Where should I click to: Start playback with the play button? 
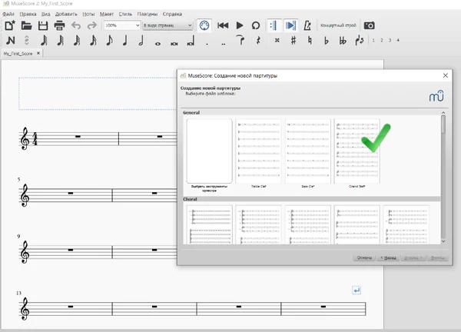(240, 25)
